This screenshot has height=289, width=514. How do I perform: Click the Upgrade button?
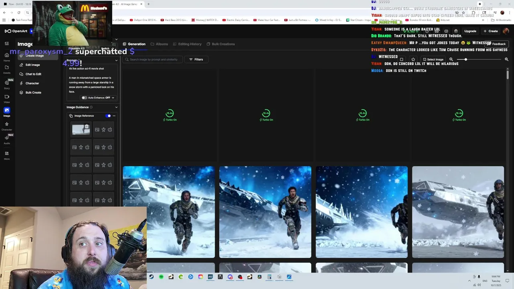(470, 31)
